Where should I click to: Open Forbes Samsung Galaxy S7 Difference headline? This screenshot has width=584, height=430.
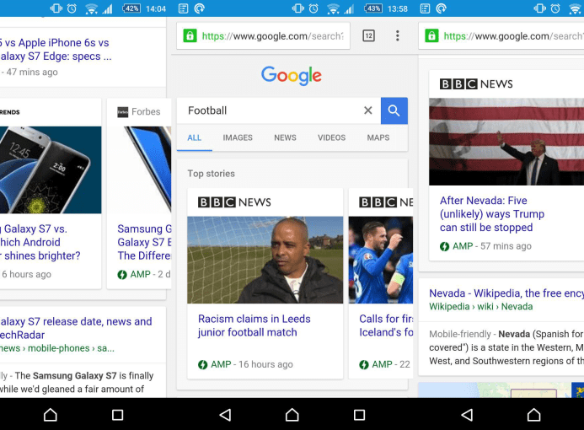(x=144, y=242)
